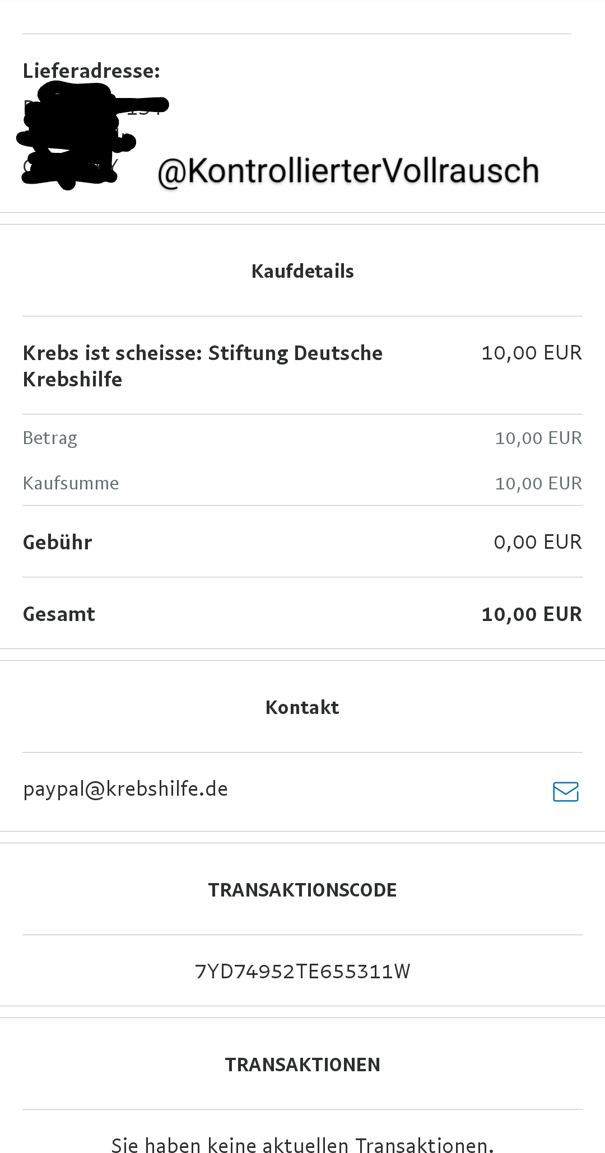Click the Gesamt label
605x1153 pixels.
tap(59, 614)
